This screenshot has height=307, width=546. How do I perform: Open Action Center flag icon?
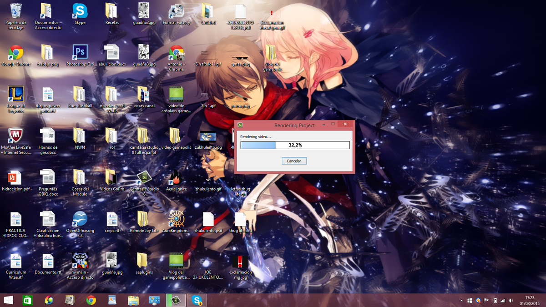(x=486, y=300)
